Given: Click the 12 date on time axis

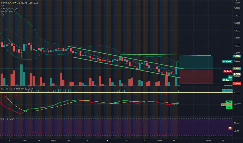Looking at the screenshot, I should point(127,141).
